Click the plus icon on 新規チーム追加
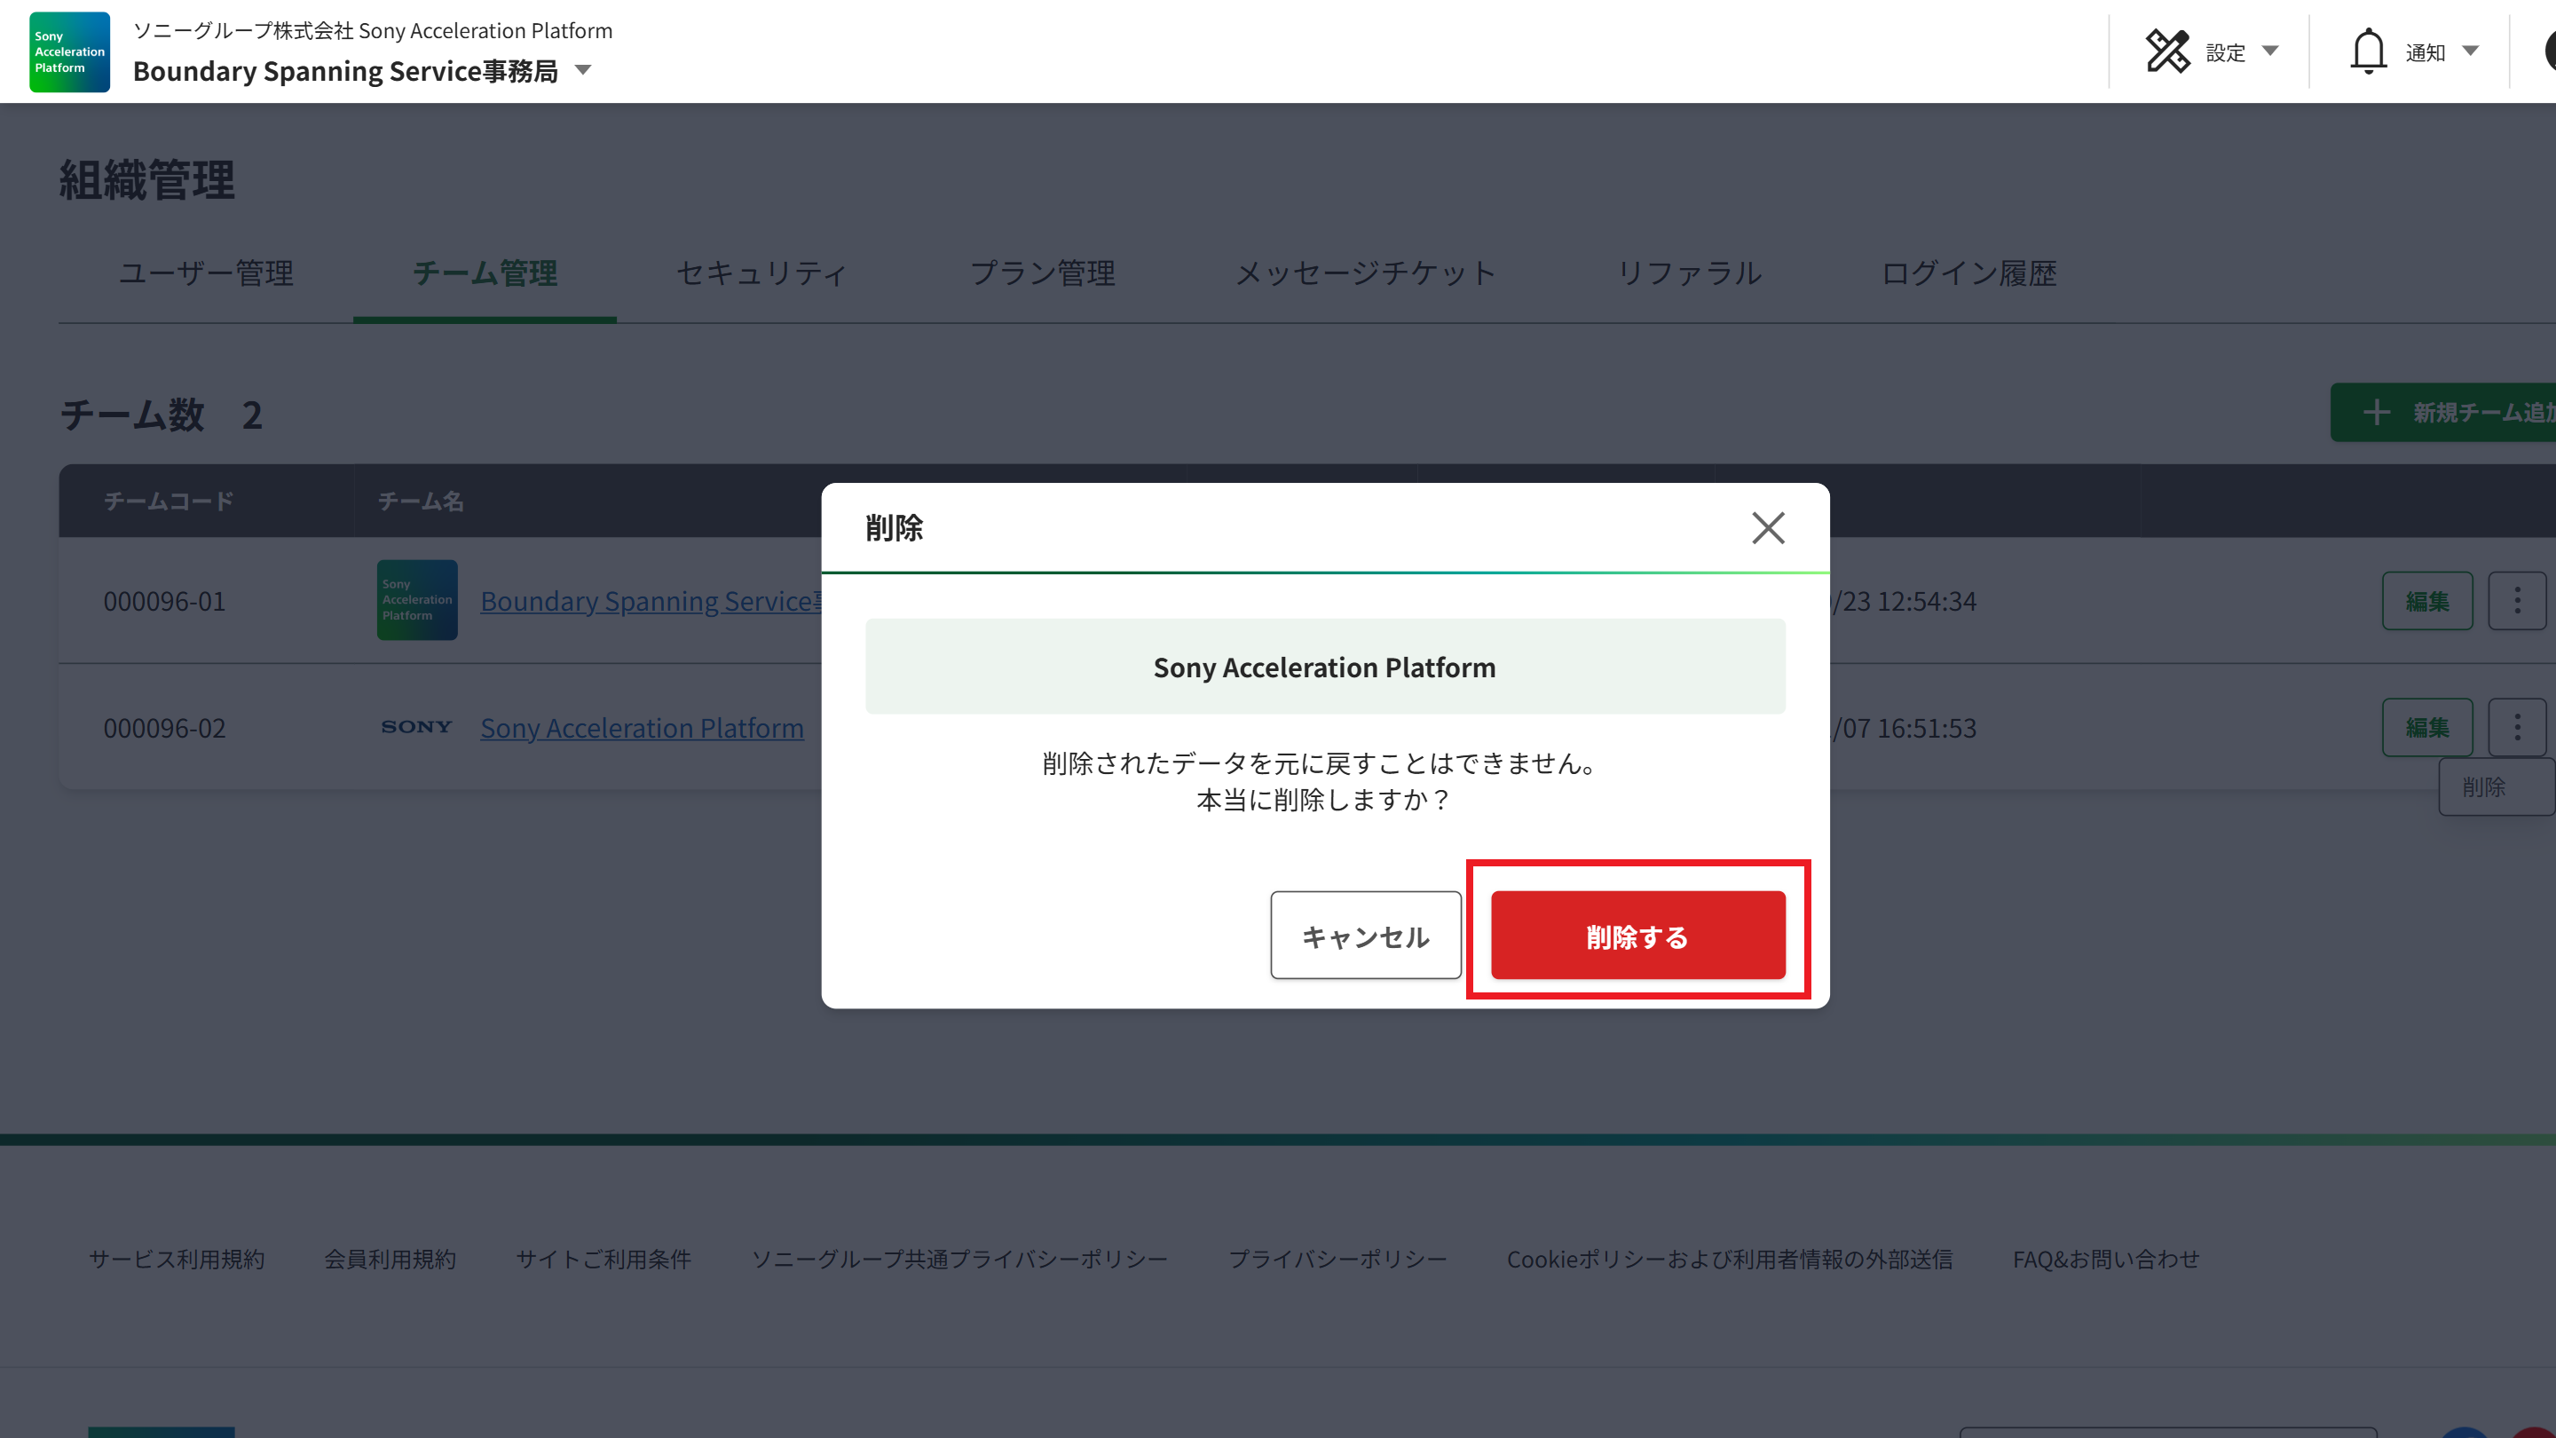The image size is (2556, 1438). click(2378, 412)
